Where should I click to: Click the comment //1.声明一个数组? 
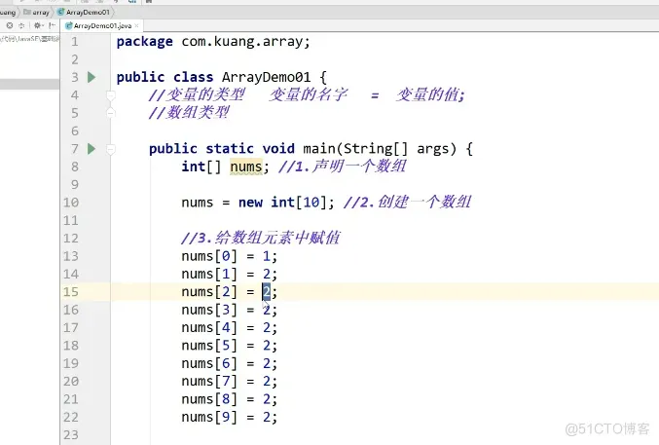342,167
